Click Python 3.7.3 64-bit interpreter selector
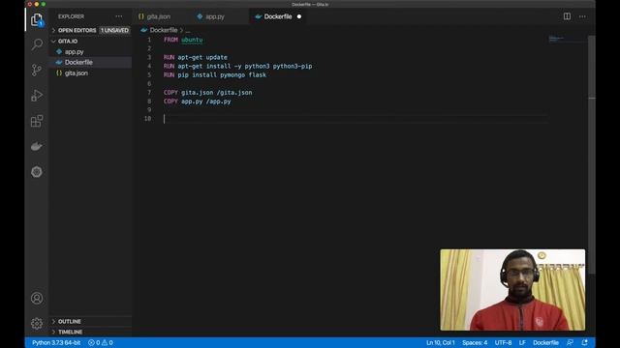The height and width of the screenshot is (348, 620). tap(56, 342)
